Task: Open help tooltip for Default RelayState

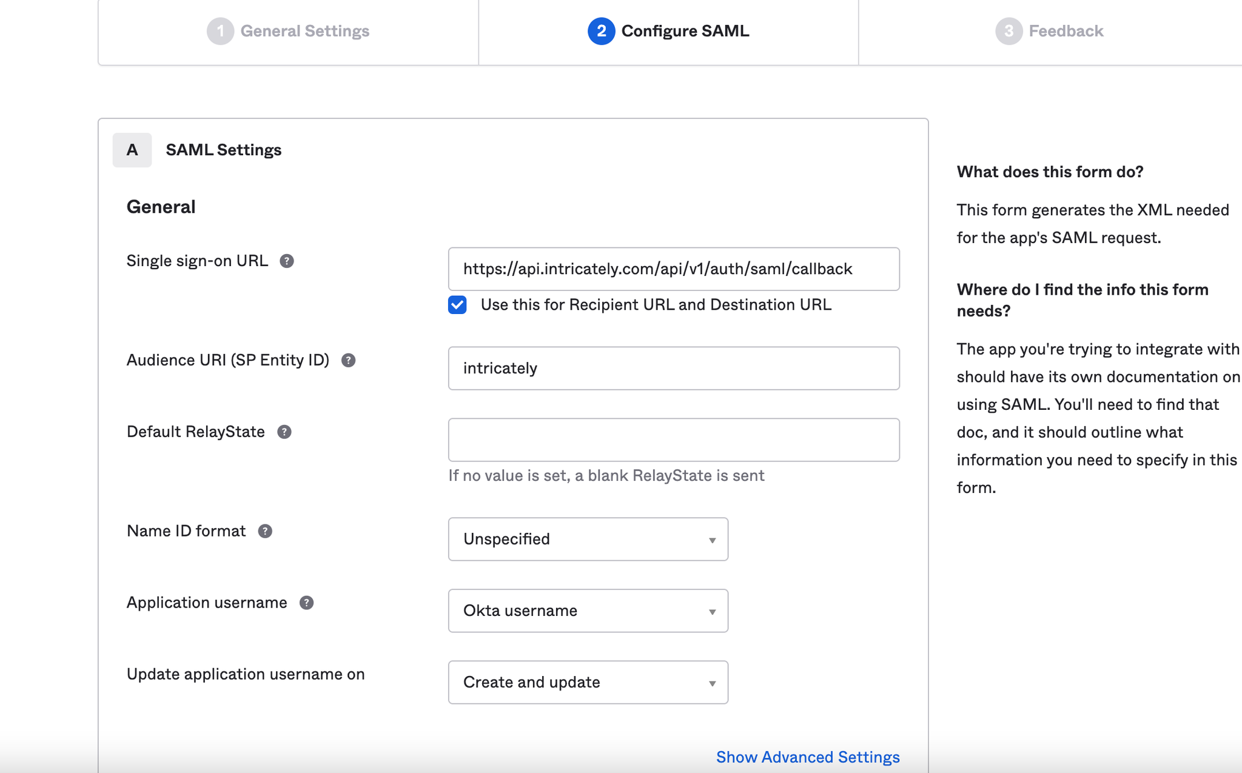Action: coord(284,432)
